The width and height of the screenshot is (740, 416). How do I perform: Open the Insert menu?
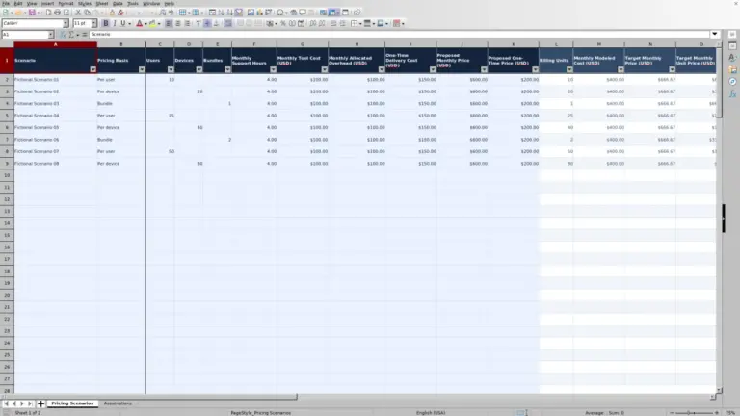(47, 3)
